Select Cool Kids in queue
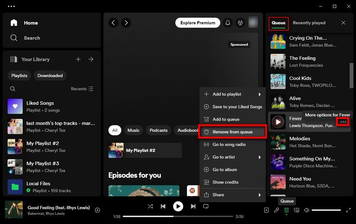 point(309,81)
